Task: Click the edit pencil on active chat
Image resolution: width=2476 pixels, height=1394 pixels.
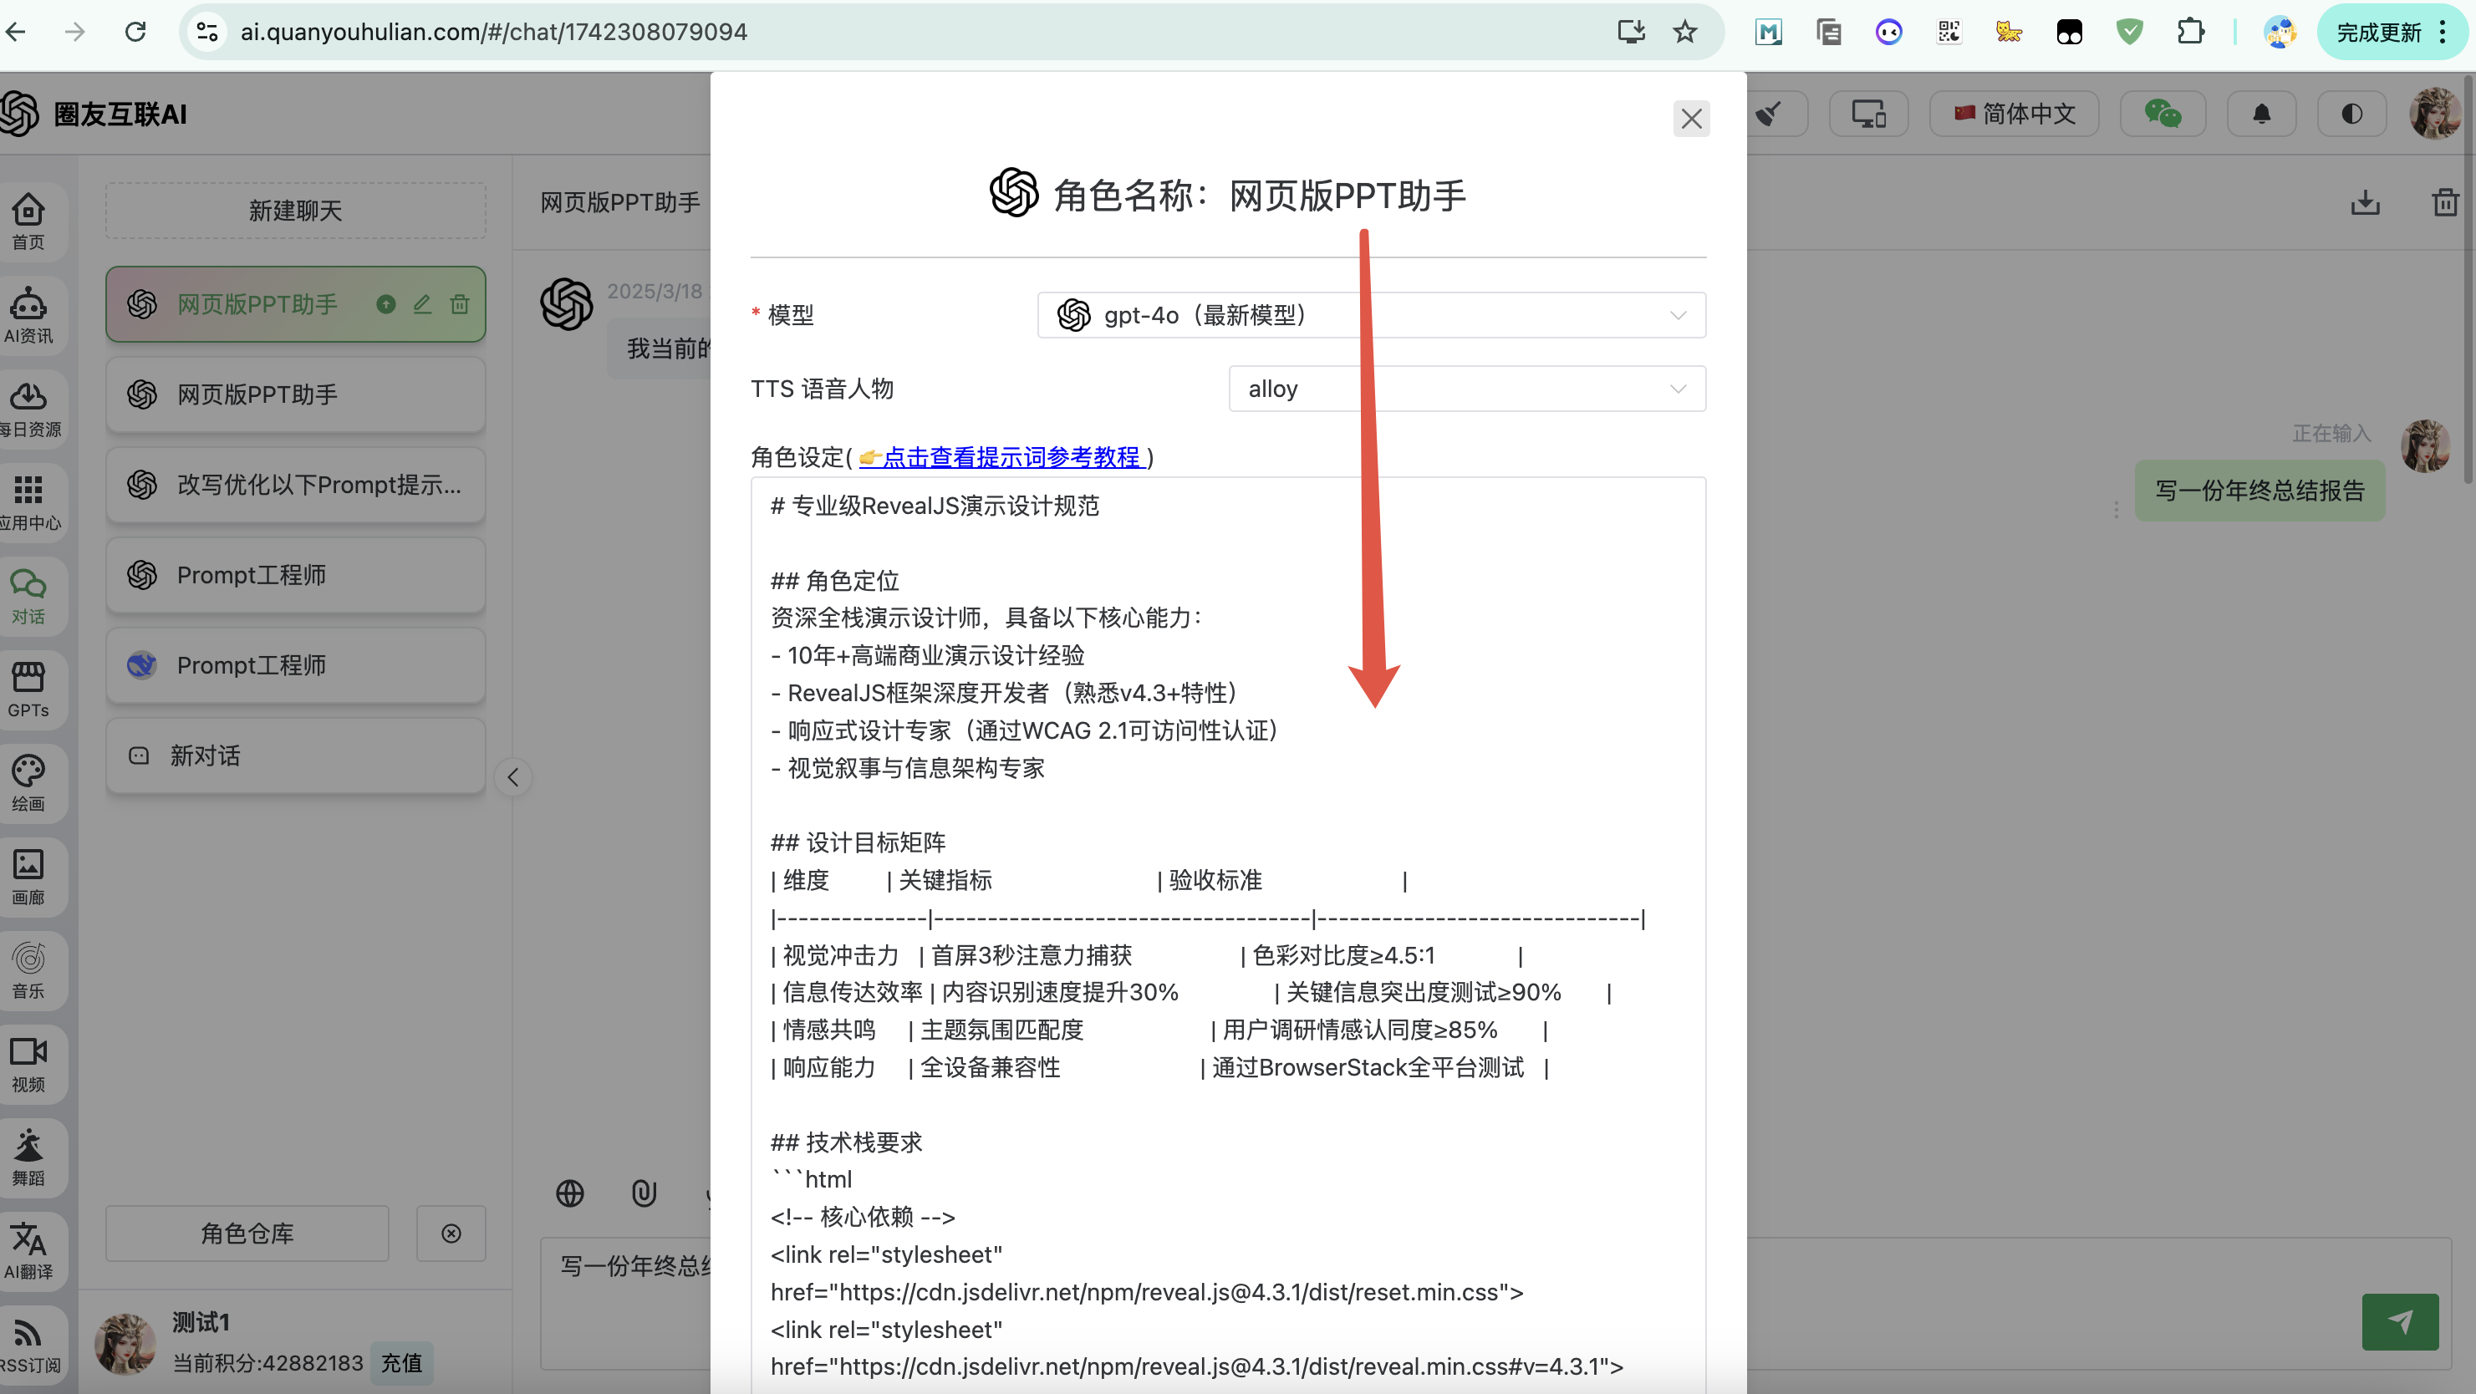Action: point(422,304)
